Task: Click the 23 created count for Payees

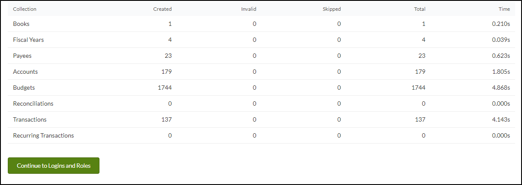Action: click(168, 56)
